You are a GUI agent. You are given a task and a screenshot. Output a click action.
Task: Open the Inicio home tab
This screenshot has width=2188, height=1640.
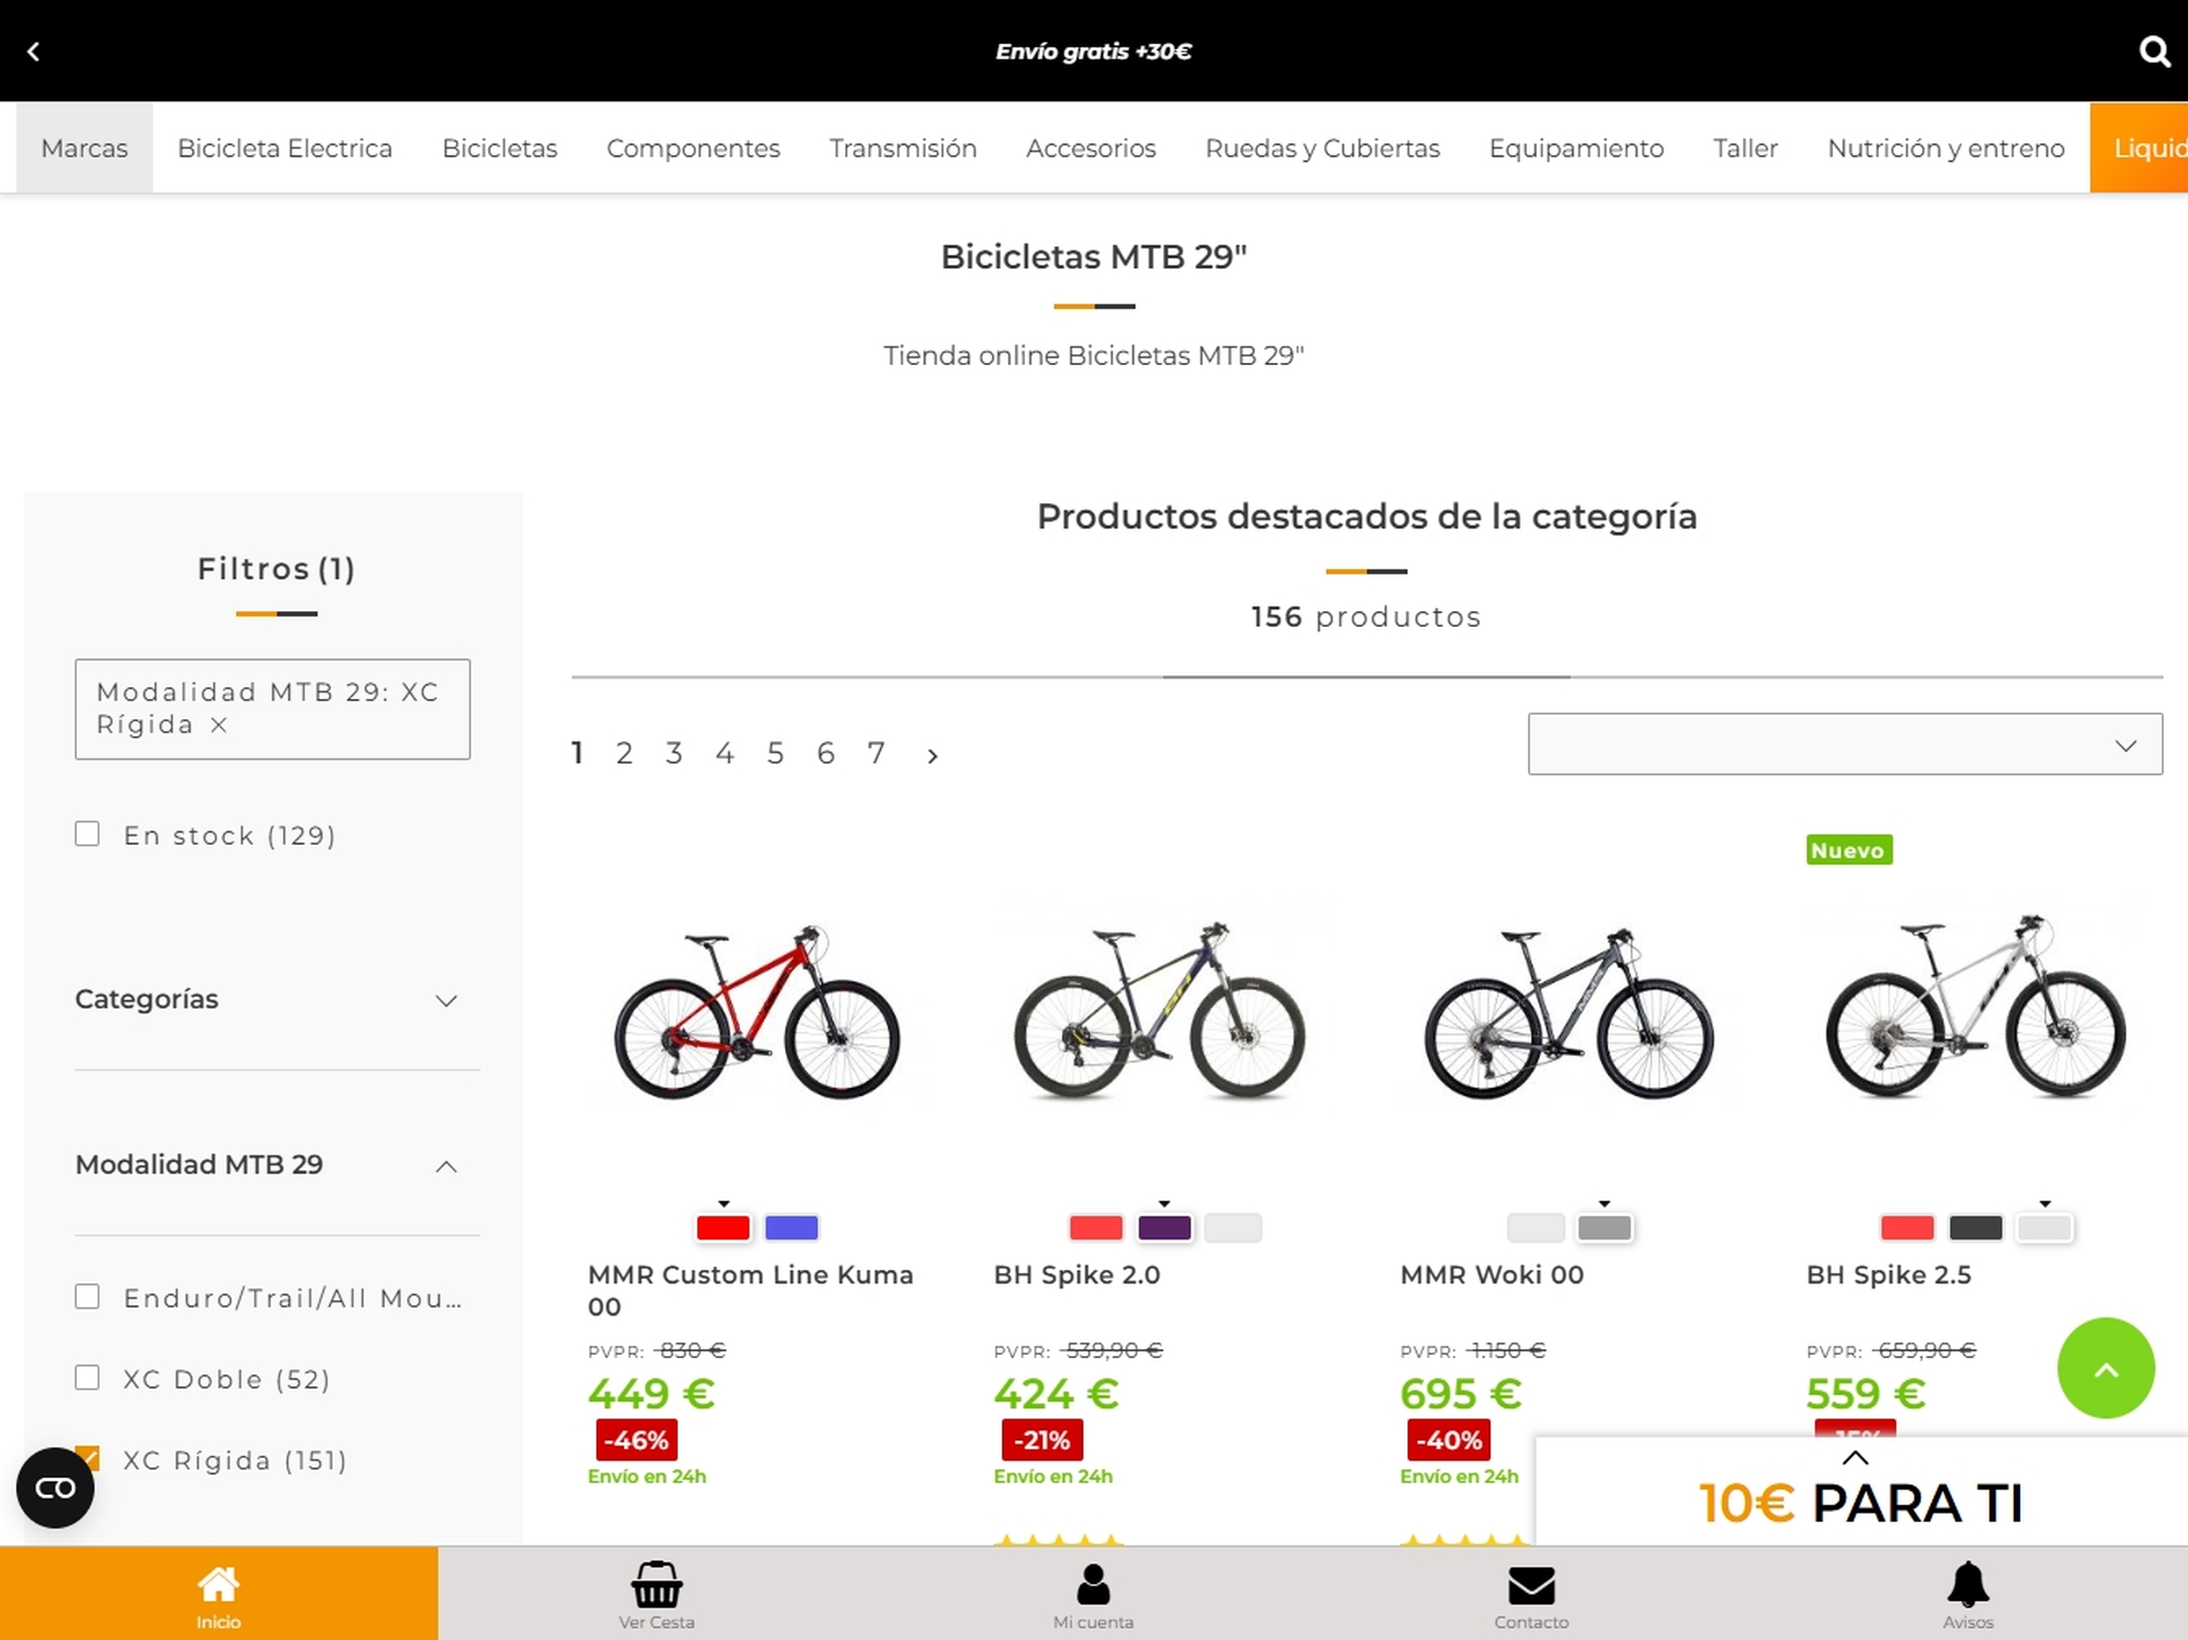[219, 1594]
